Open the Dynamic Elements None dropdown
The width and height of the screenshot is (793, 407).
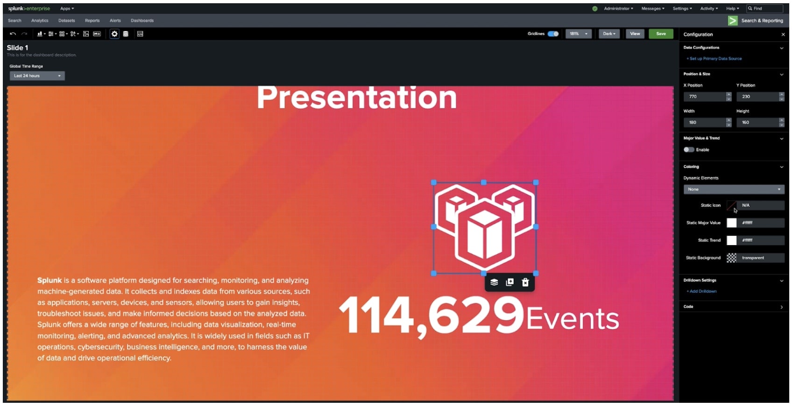point(734,189)
